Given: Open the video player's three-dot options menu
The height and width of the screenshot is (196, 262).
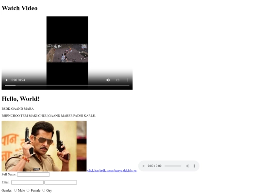Looking at the screenshot, I should coord(128,80).
